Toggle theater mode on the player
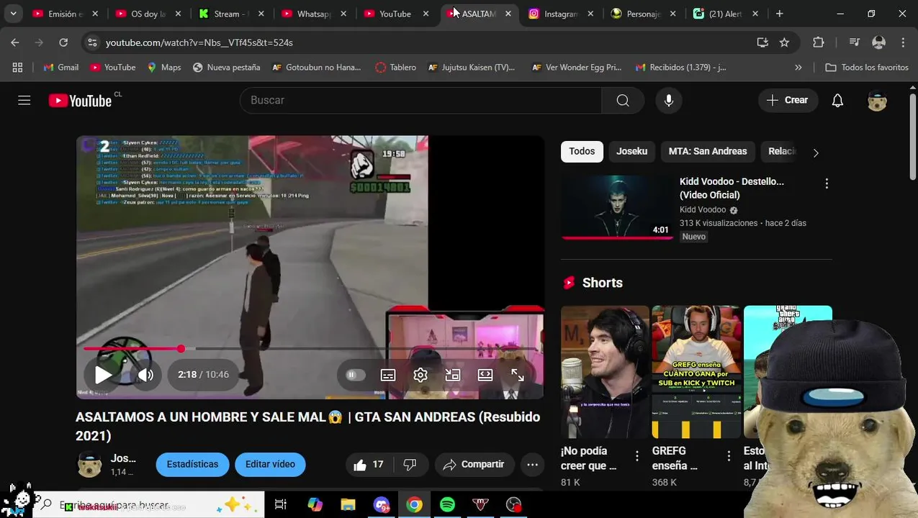Screen dimensions: 918x518 pyautogui.click(x=485, y=375)
